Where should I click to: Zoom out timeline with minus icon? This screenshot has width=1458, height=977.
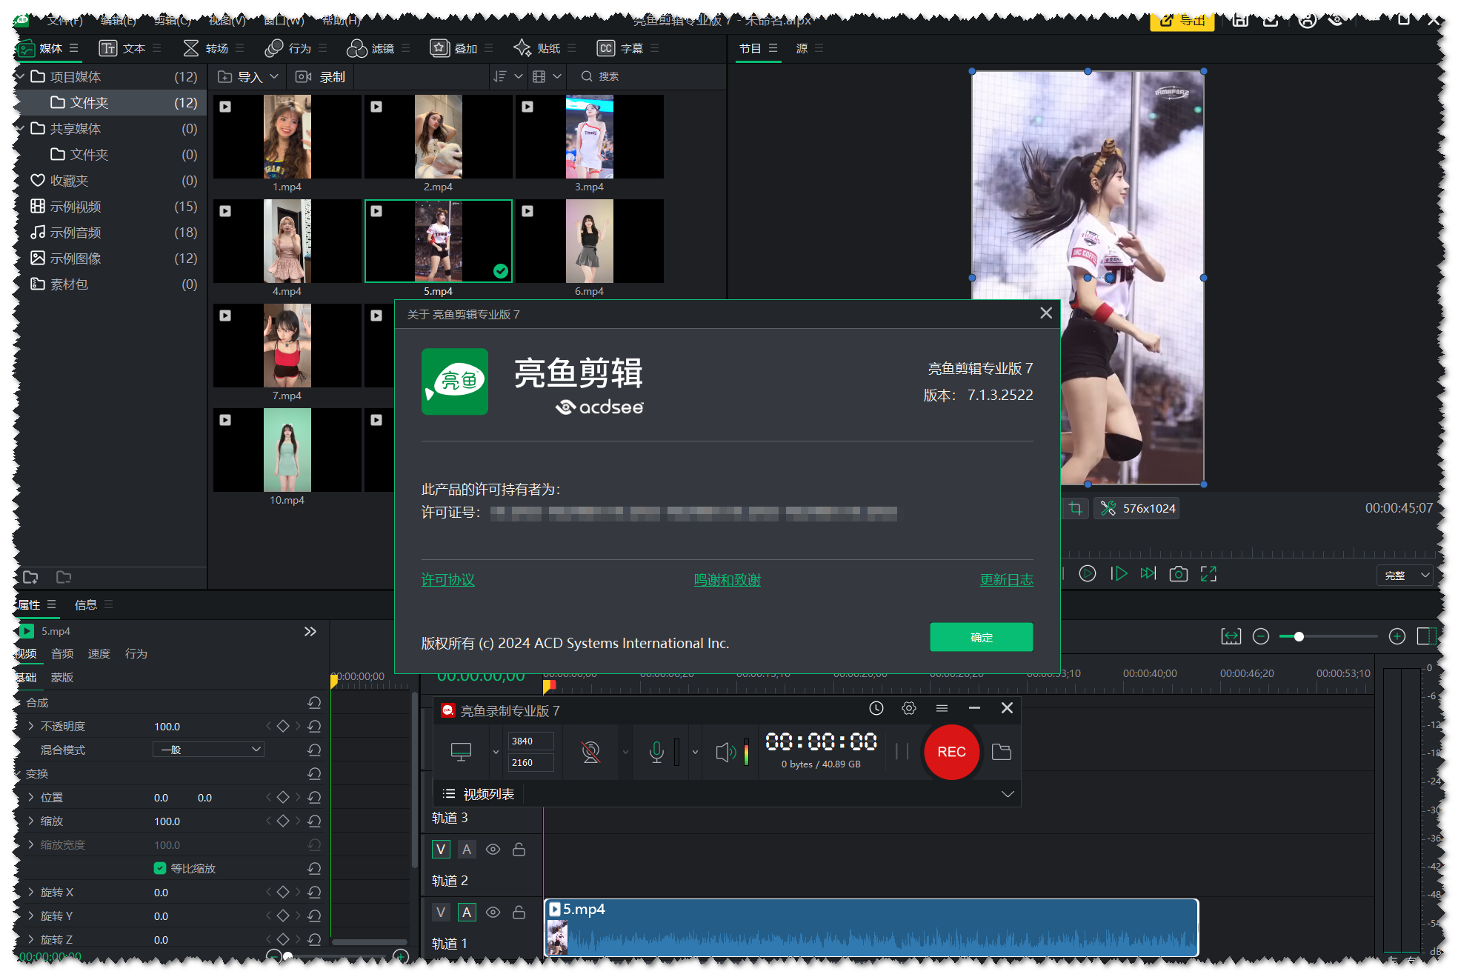[x=1260, y=636]
